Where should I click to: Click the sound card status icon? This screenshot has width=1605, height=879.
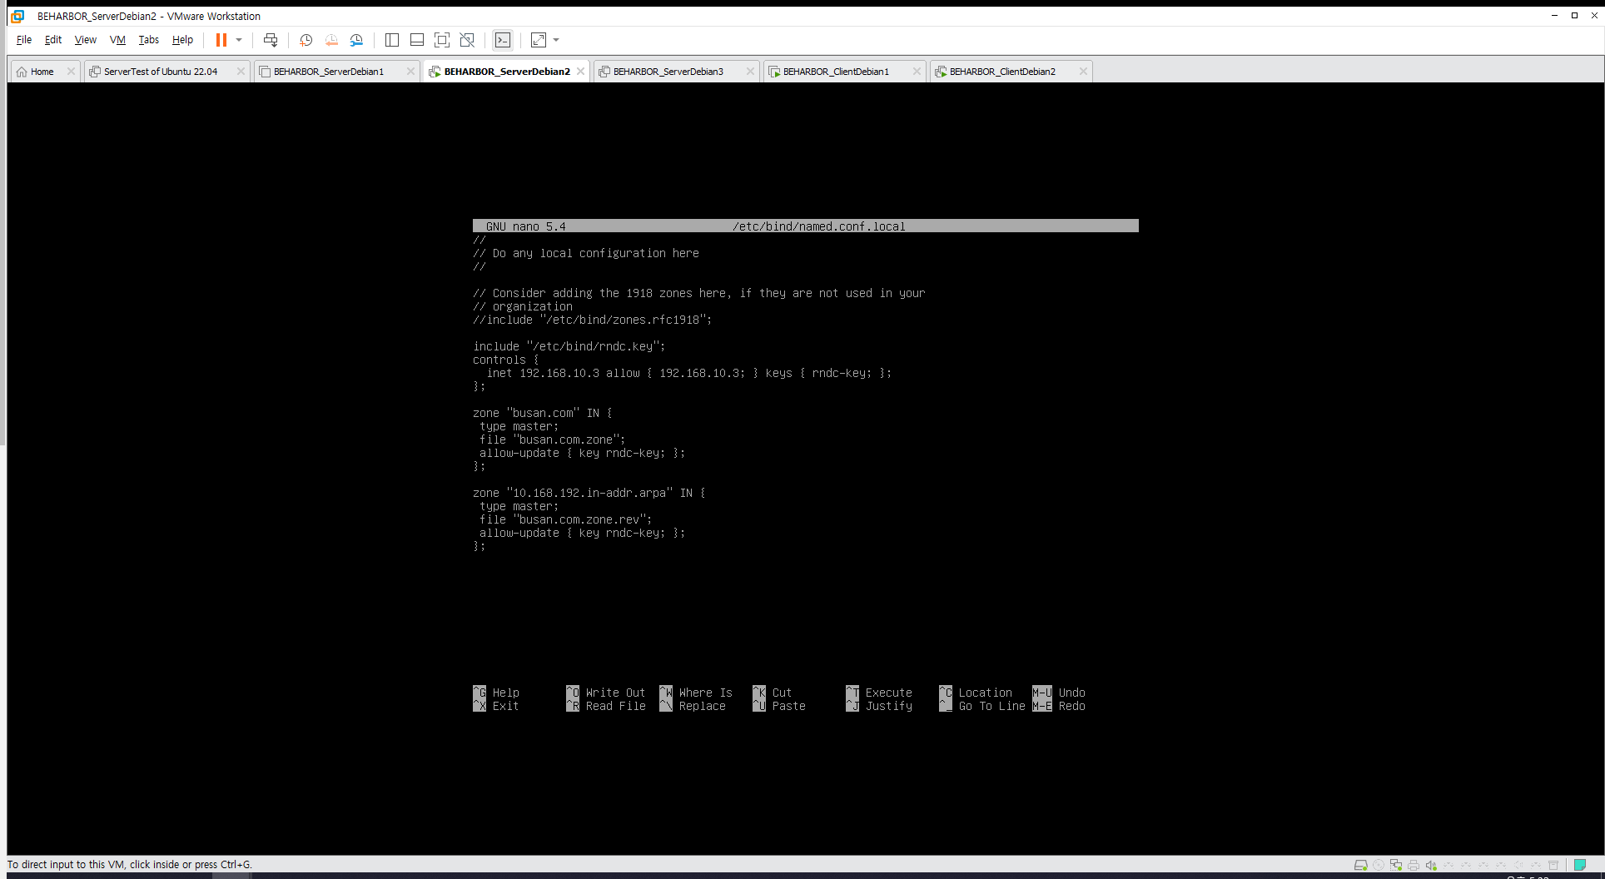coord(1431,865)
